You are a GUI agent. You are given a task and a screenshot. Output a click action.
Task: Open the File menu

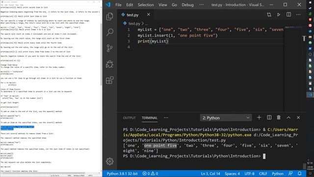click(x=118, y=5)
